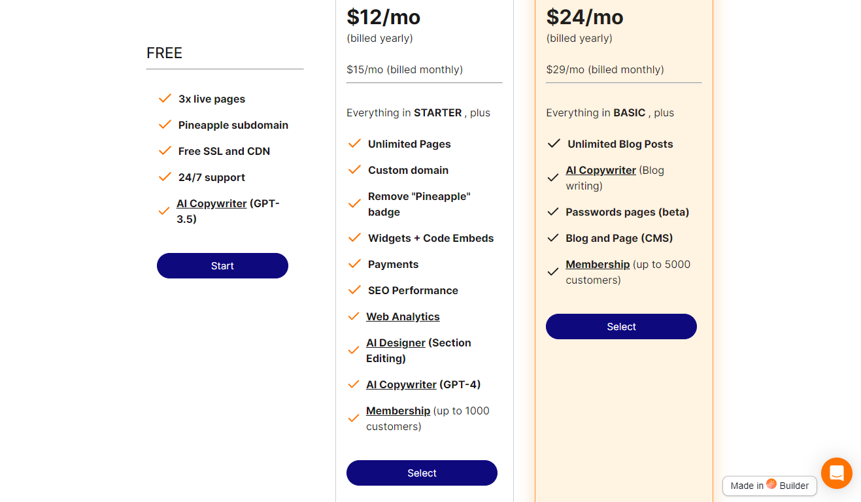Image resolution: width=861 pixels, height=502 pixels.
Task: Click the $29/mo (billed monthly) text
Action: [x=605, y=69]
